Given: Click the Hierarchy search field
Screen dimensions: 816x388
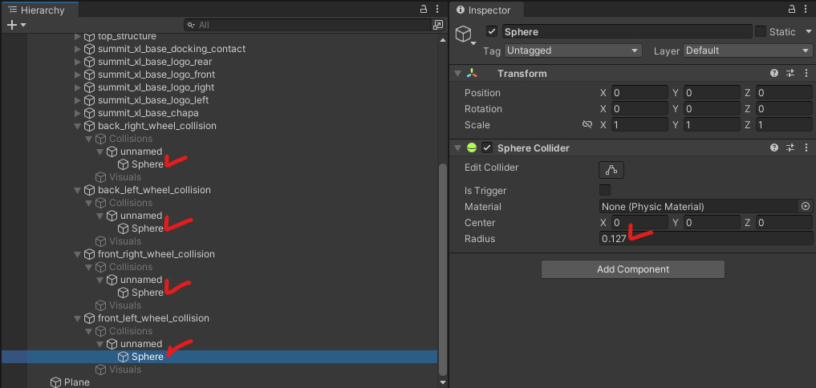Looking at the screenshot, I should 308,25.
